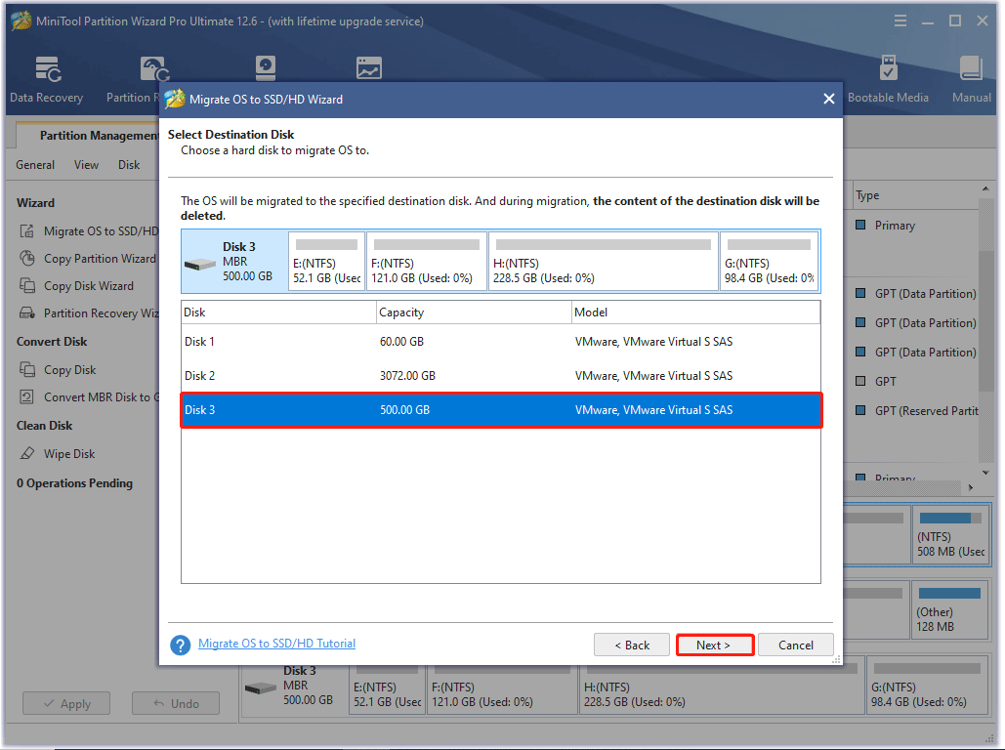The image size is (1005, 750).
Task: Click the Apply button
Action: (66, 704)
